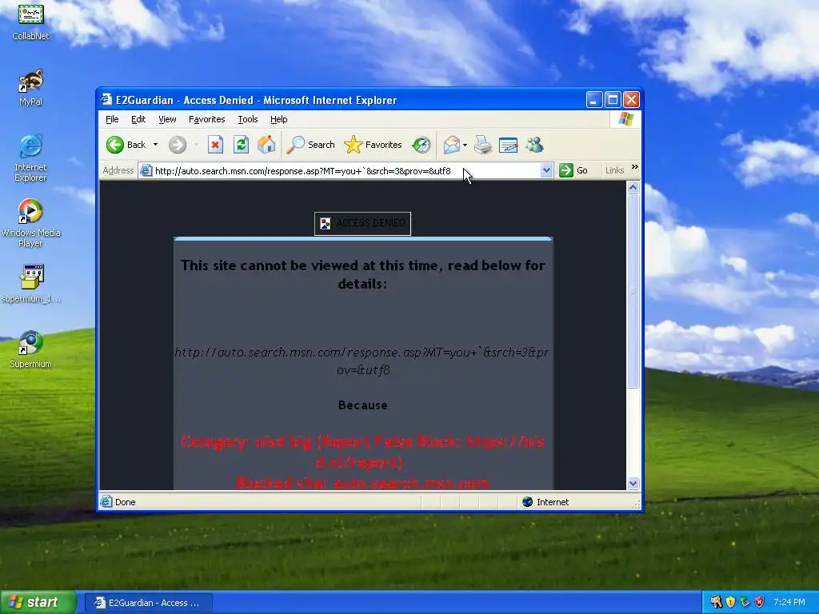The width and height of the screenshot is (819, 614).
Task: Select the MyPal desktop icon
Action: tap(31, 87)
